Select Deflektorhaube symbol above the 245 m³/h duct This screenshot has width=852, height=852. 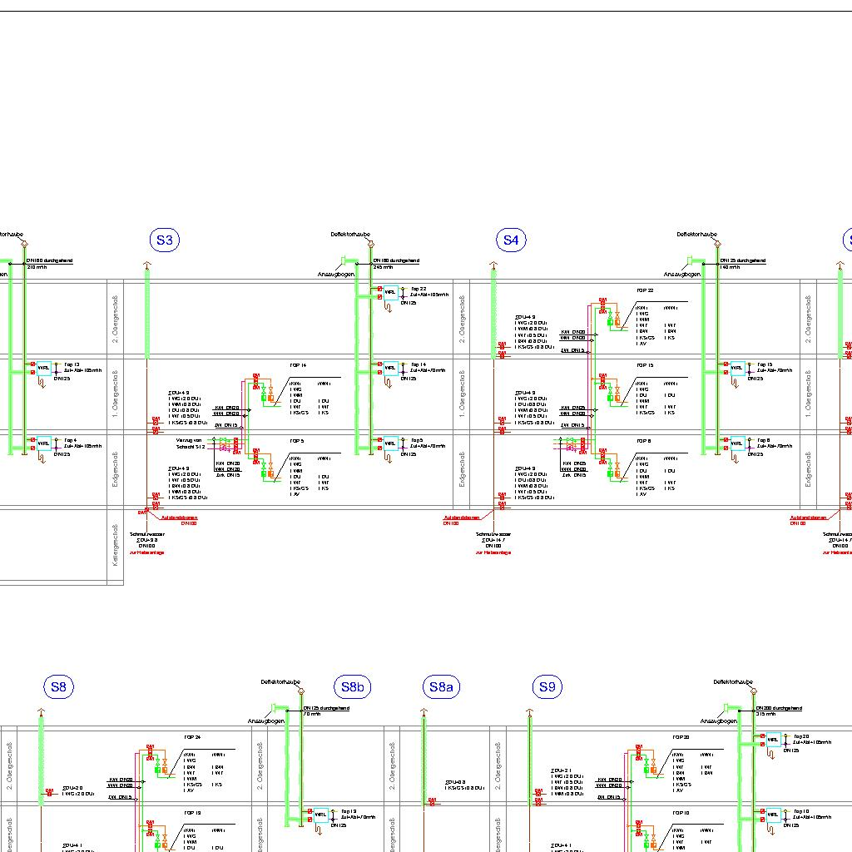pos(371,244)
